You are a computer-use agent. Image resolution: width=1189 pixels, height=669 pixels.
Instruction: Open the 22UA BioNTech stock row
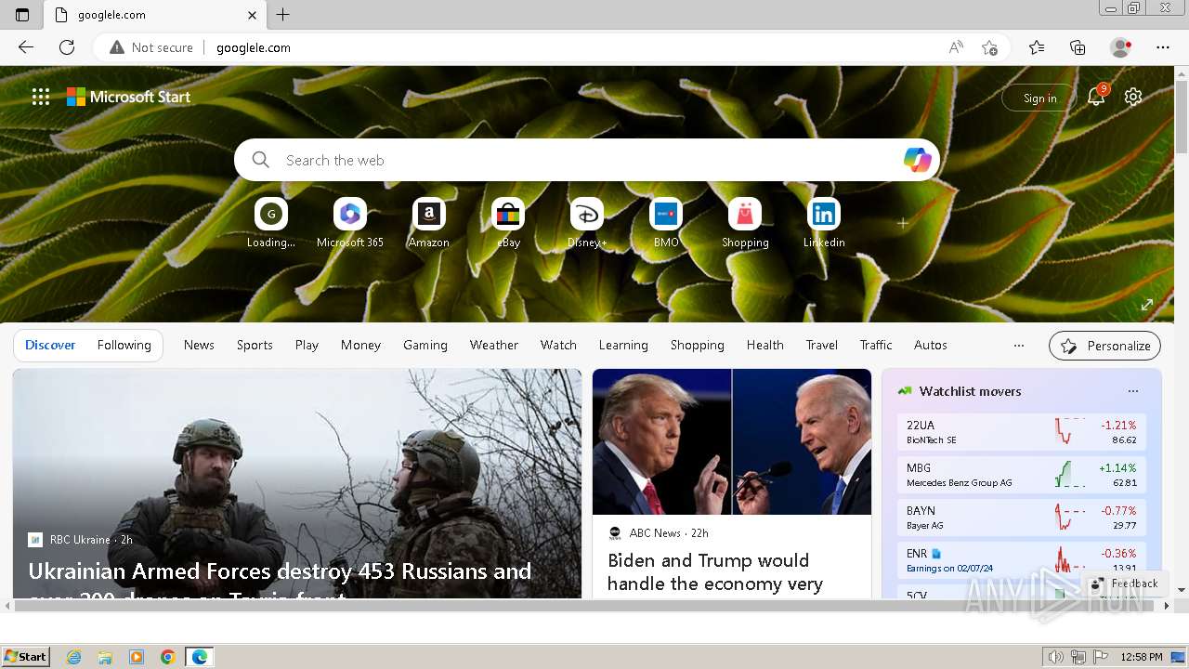click(1022, 432)
